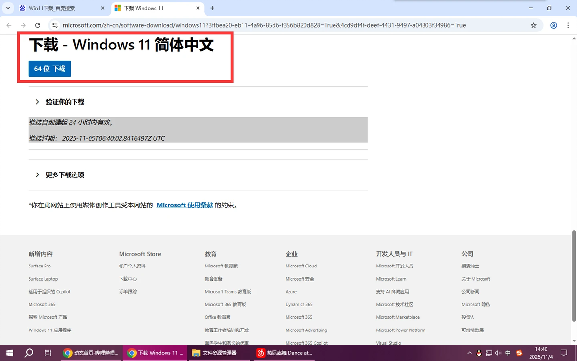Click the 64 位 下载 button
Image resolution: width=577 pixels, height=361 pixels.
[x=49, y=68]
